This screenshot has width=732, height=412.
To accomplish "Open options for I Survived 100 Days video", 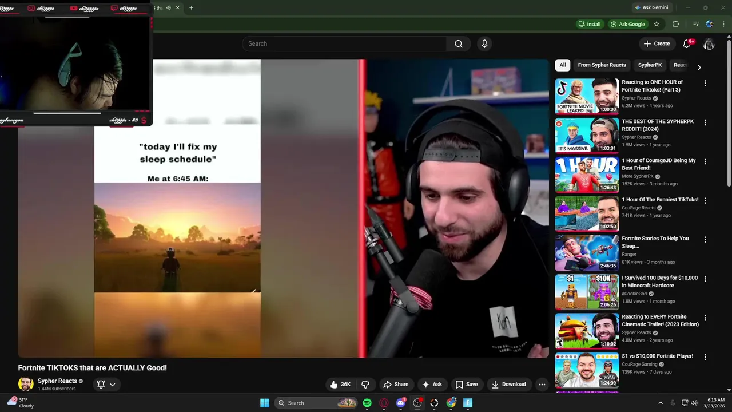I will [705, 279].
